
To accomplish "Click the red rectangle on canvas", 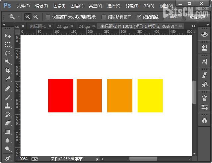I will click(61, 96).
